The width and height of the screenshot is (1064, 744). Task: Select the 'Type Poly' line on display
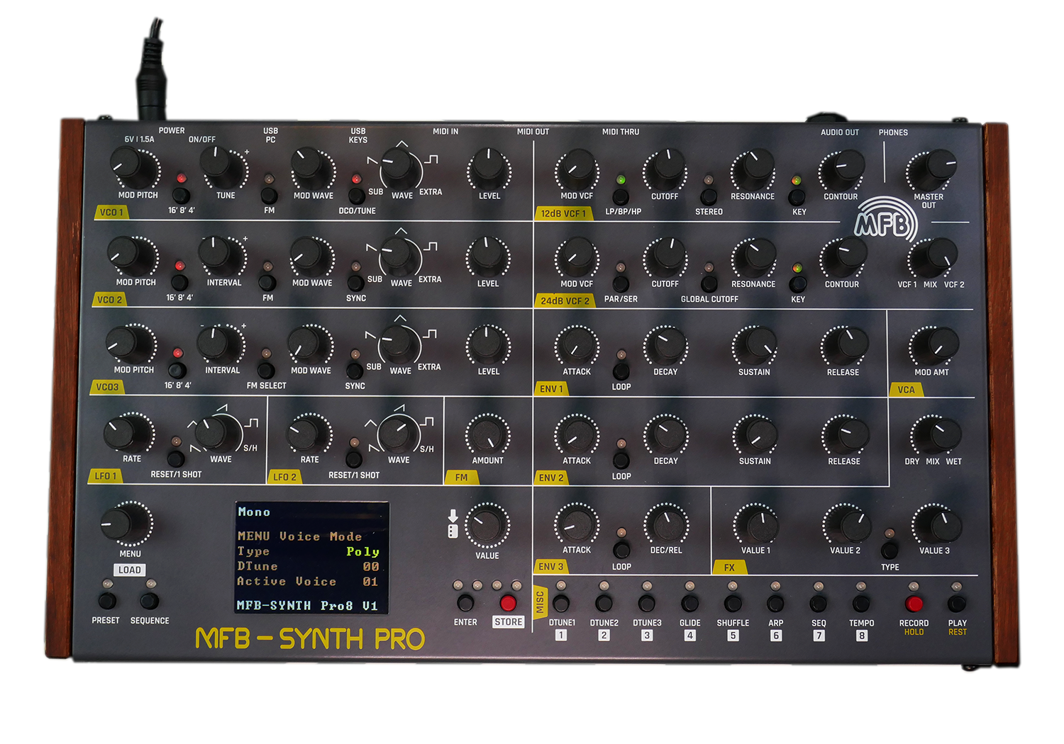click(x=309, y=551)
